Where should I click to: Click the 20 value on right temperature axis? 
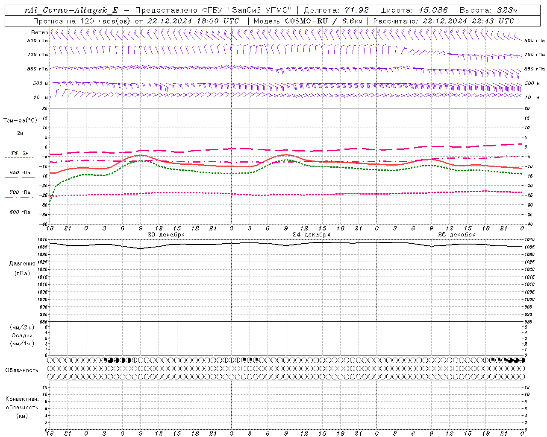click(527, 108)
